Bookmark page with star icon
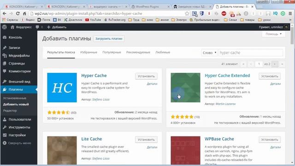 (187, 13)
